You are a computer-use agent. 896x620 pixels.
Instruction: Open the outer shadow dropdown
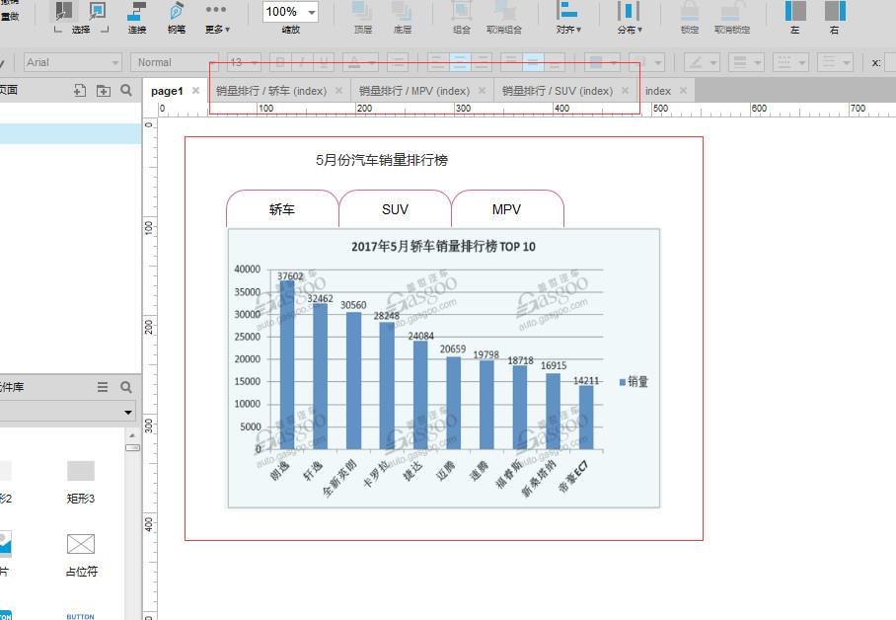(x=647, y=62)
